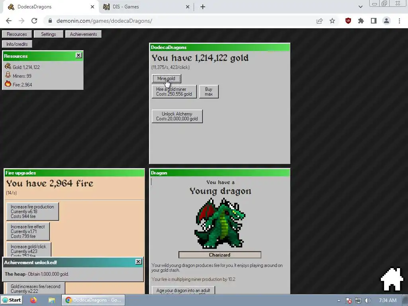This screenshot has height=306, width=408.
Task: Click the DodecaDragons Chrome taskbar item
Action: pyautogui.click(x=93, y=300)
